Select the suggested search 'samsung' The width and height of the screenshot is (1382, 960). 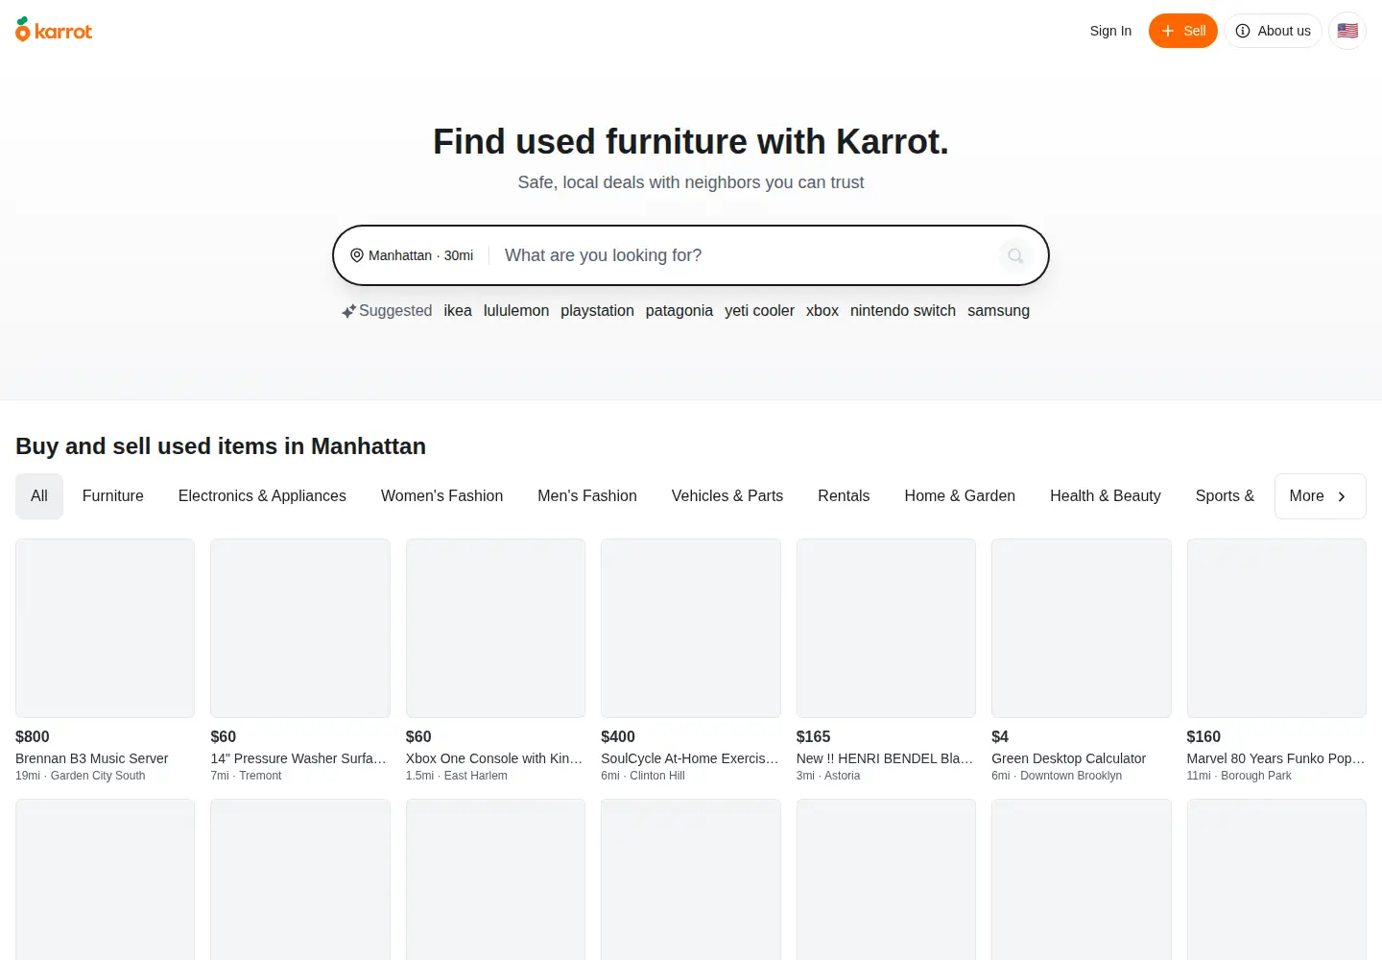pyautogui.click(x=998, y=311)
